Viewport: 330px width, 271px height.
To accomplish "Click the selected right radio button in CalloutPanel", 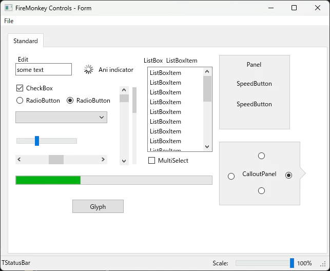I will pyautogui.click(x=288, y=175).
